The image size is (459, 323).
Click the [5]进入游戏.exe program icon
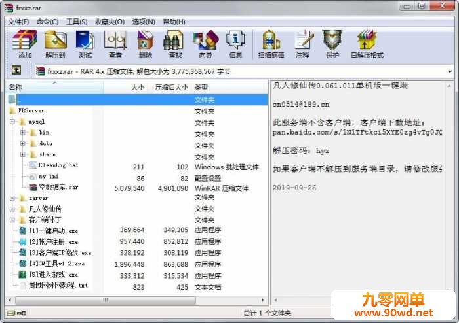click(x=22, y=275)
